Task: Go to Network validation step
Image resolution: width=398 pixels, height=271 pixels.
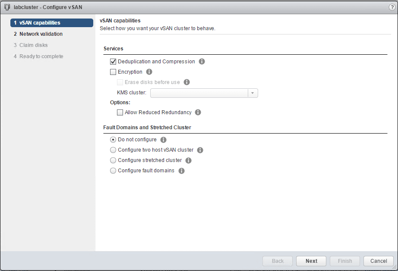Action: [x=41, y=34]
